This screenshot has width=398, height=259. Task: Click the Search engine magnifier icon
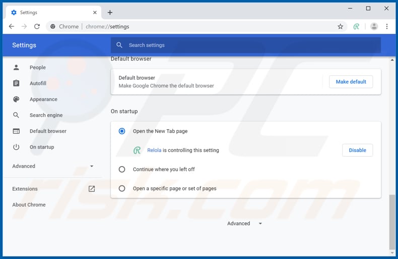(16, 115)
